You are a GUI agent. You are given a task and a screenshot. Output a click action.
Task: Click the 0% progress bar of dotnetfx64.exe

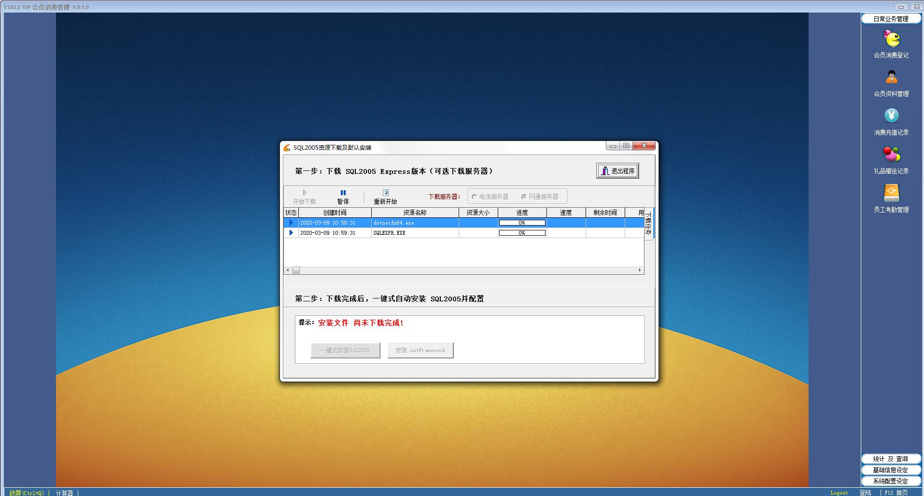click(522, 223)
